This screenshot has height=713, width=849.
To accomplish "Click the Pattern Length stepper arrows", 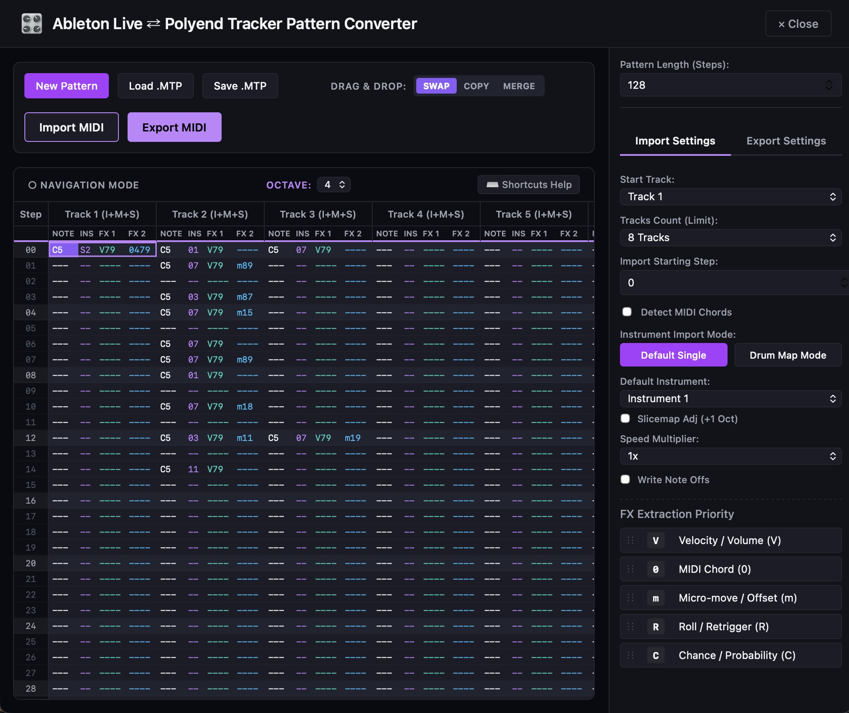I will tap(829, 85).
